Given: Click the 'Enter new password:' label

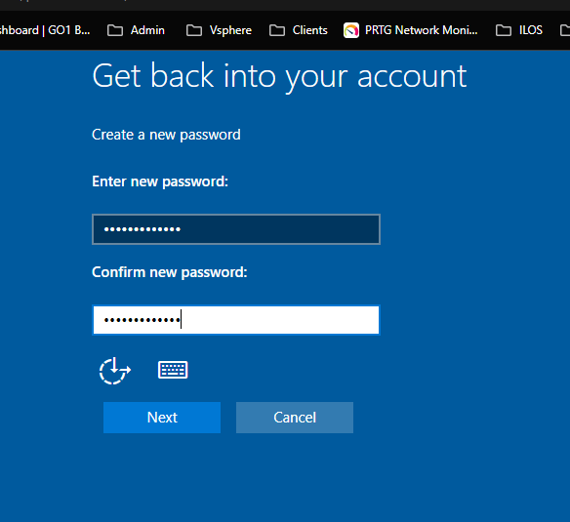Looking at the screenshot, I should pyautogui.click(x=160, y=181).
